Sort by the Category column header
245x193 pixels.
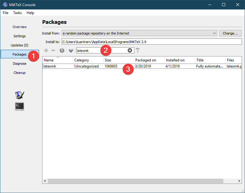tap(88, 60)
